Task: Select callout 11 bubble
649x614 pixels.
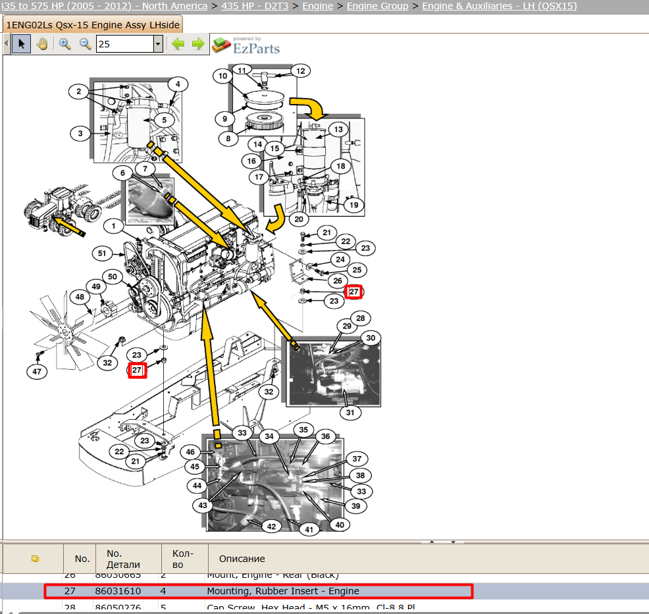Action: tap(242, 70)
